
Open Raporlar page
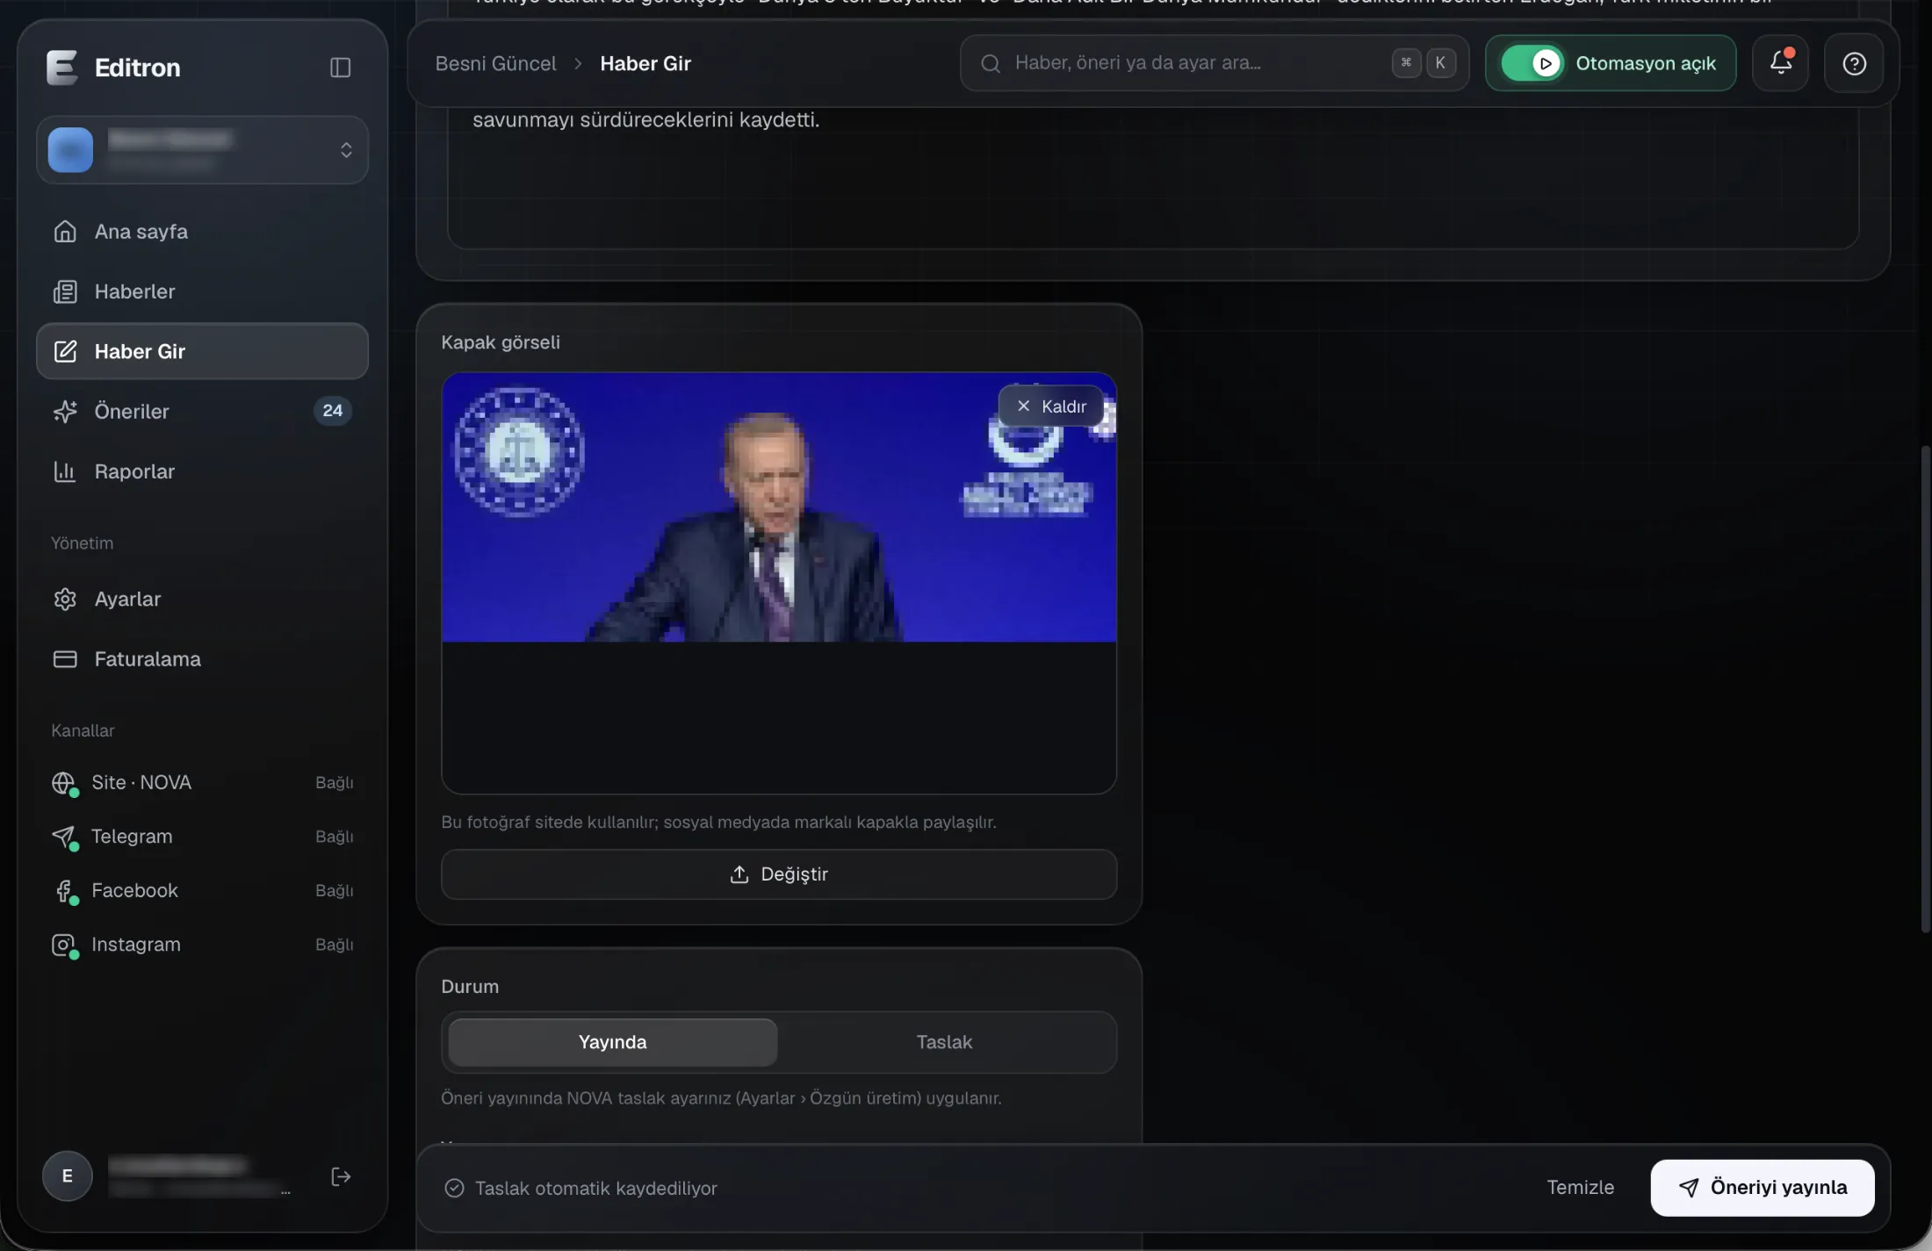coord(202,471)
